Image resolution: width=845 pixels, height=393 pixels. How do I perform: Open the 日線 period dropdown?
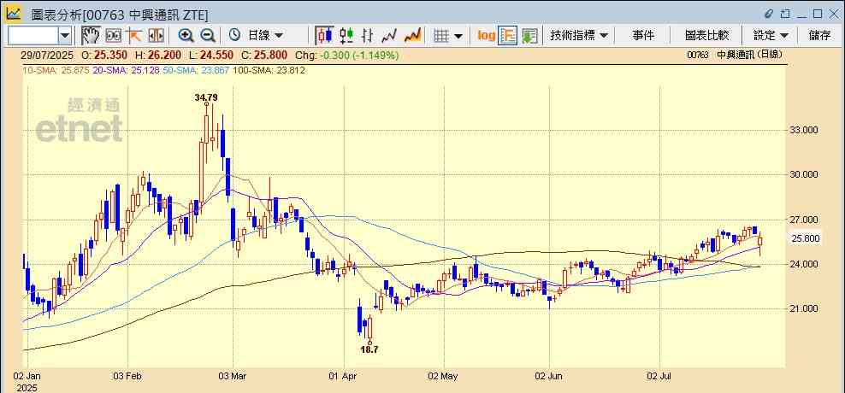pos(264,36)
